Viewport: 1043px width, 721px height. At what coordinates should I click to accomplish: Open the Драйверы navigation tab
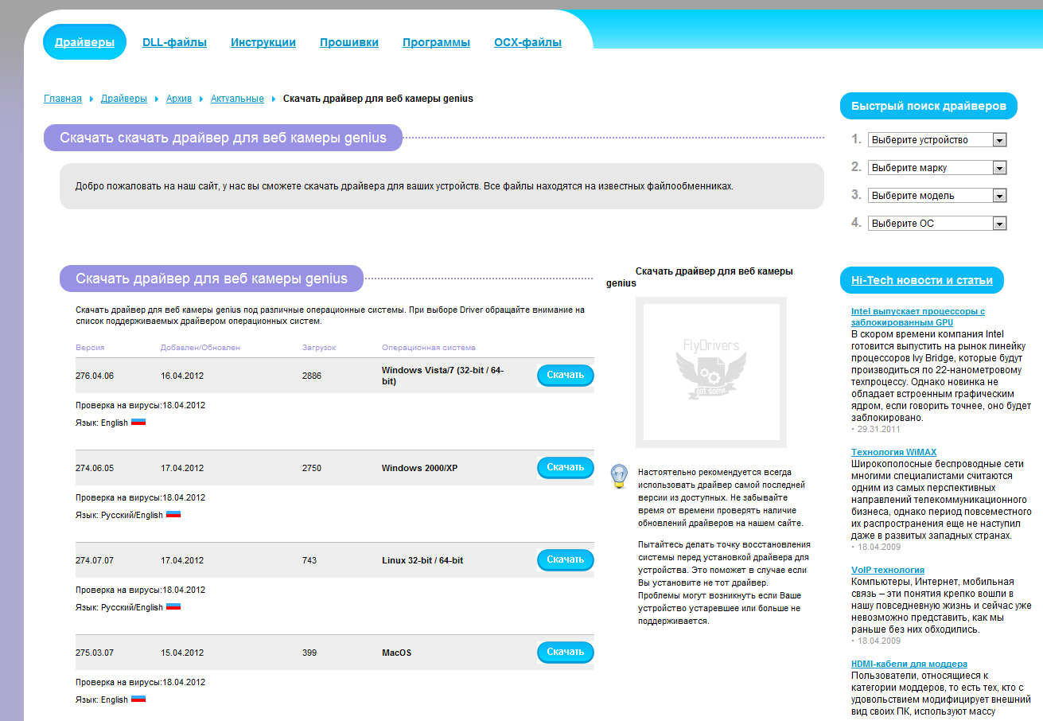84,42
